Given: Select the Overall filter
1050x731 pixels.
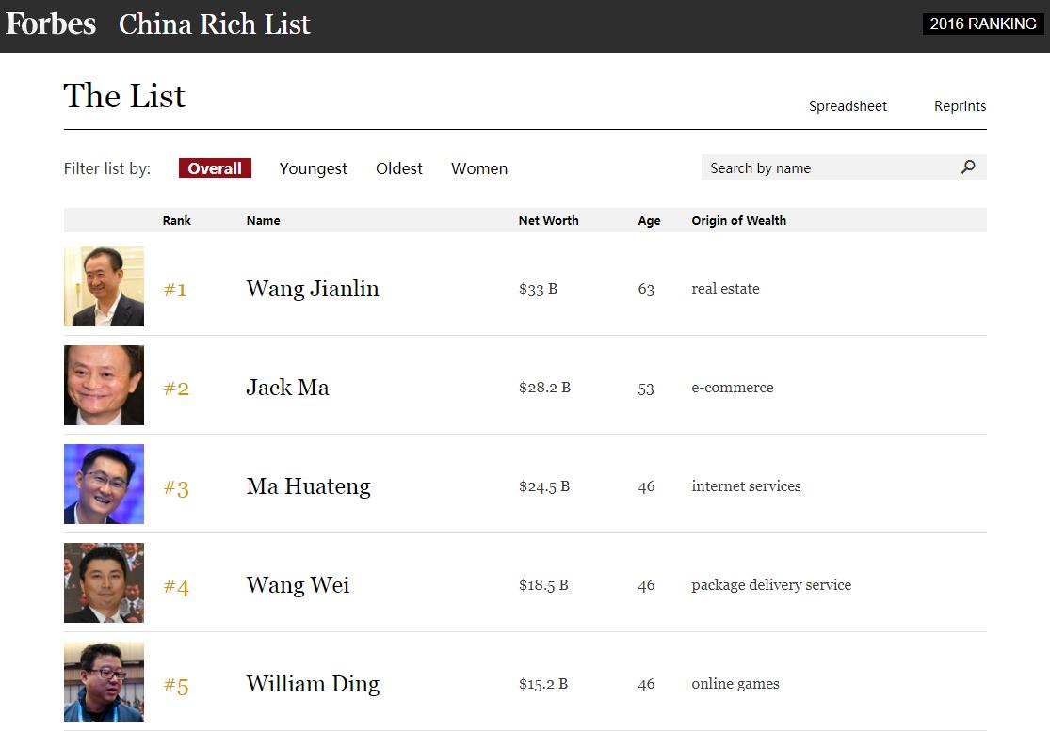Looking at the screenshot, I should pyautogui.click(x=215, y=168).
